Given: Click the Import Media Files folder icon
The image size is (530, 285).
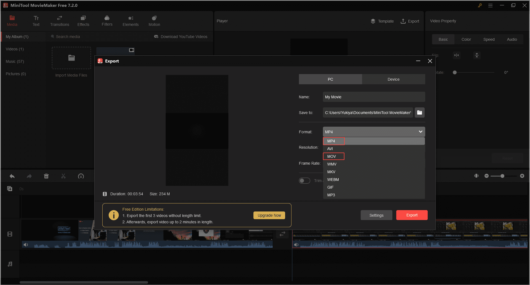Looking at the screenshot, I should 71,58.
